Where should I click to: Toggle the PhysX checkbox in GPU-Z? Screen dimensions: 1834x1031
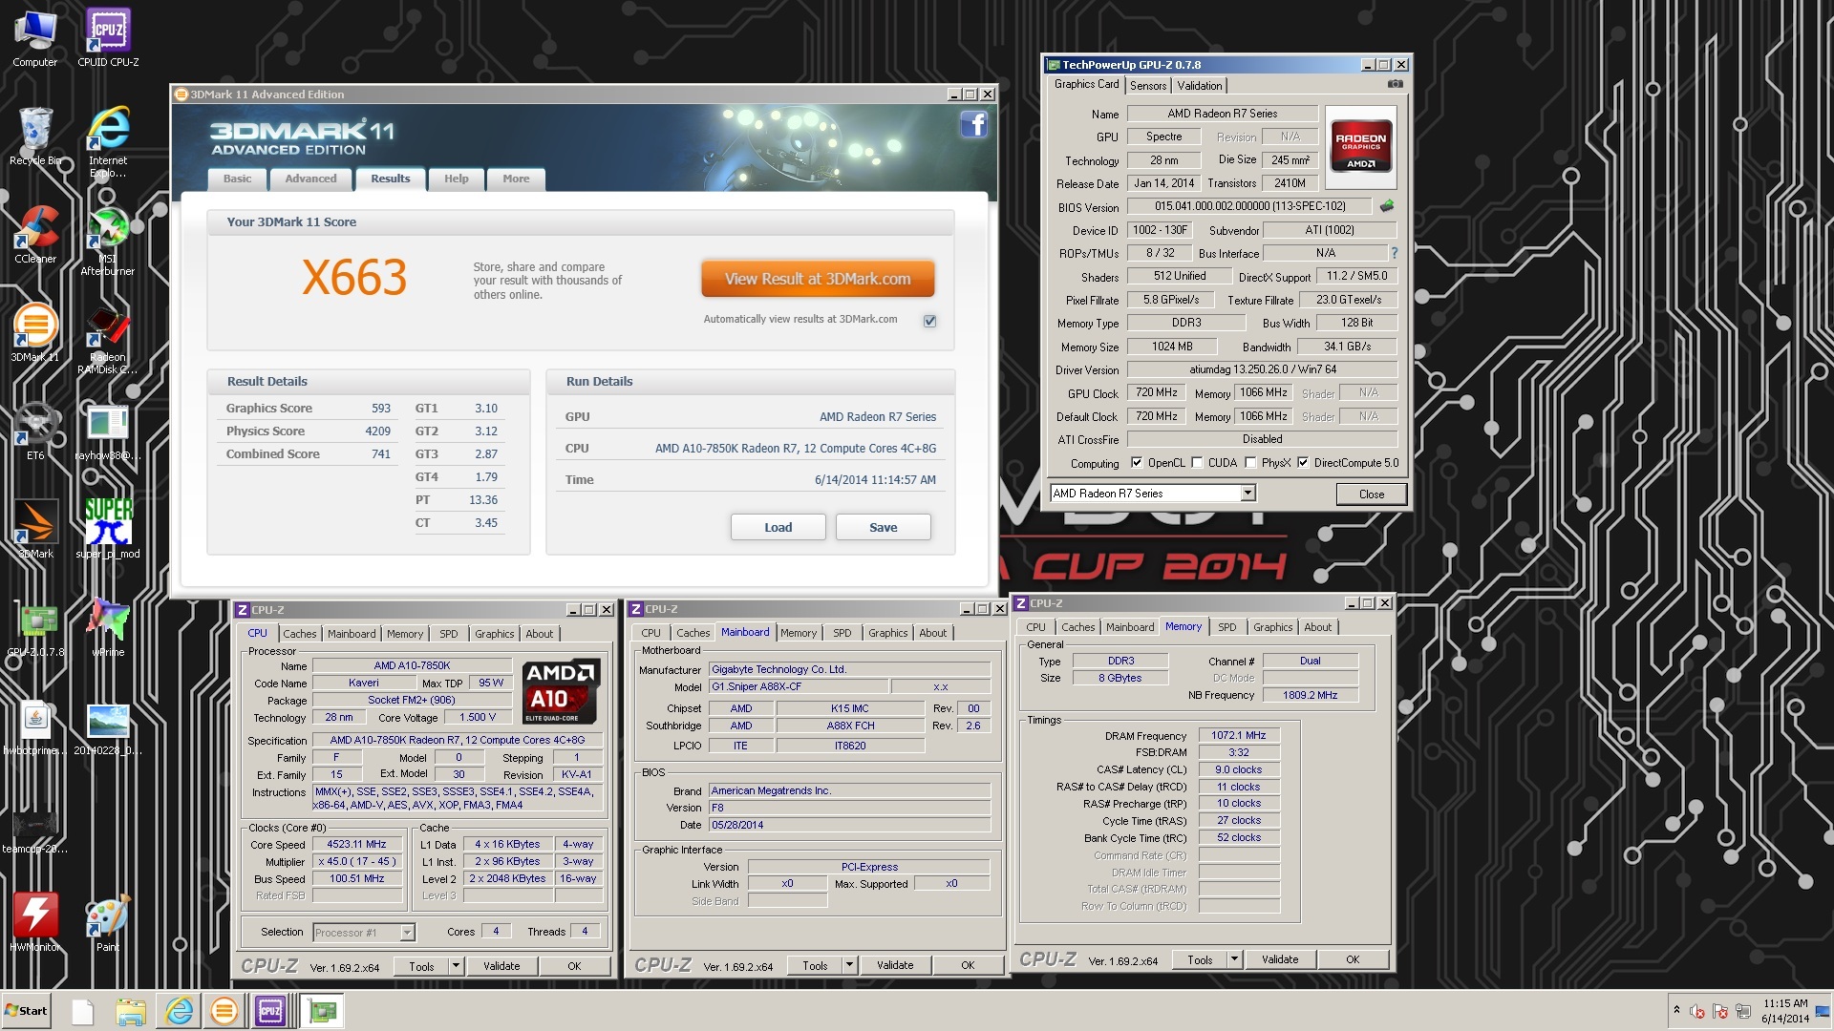click(x=1250, y=463)
